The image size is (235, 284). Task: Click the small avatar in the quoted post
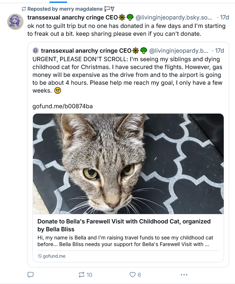pos(36,51)
